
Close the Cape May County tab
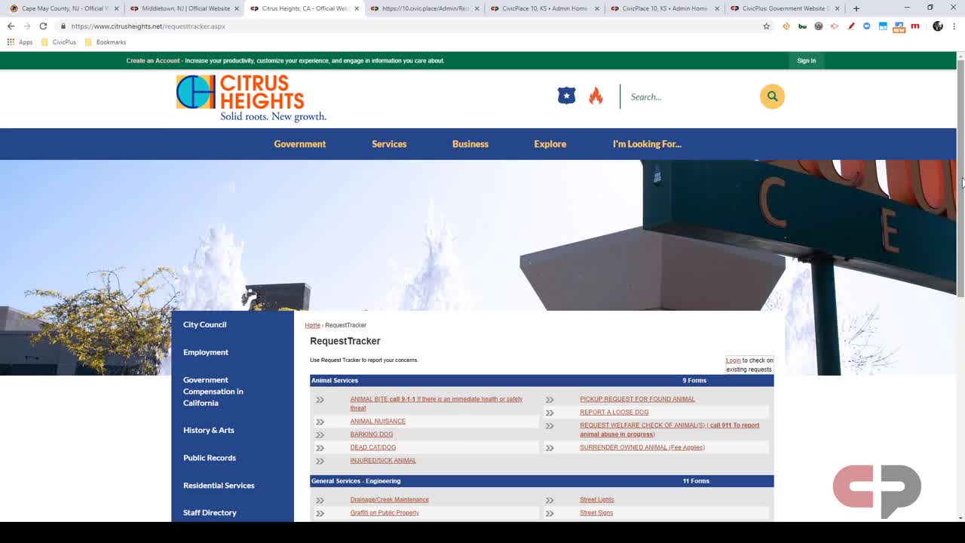pyautogui.click(x=116, y=8)
